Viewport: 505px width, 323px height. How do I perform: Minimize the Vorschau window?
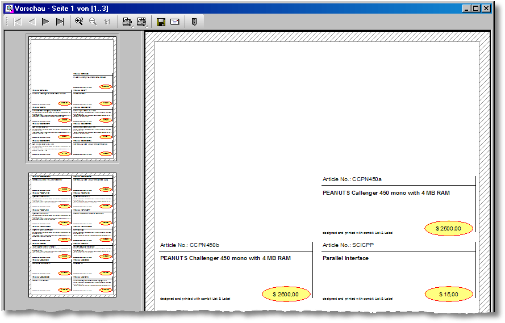point(466,9)
